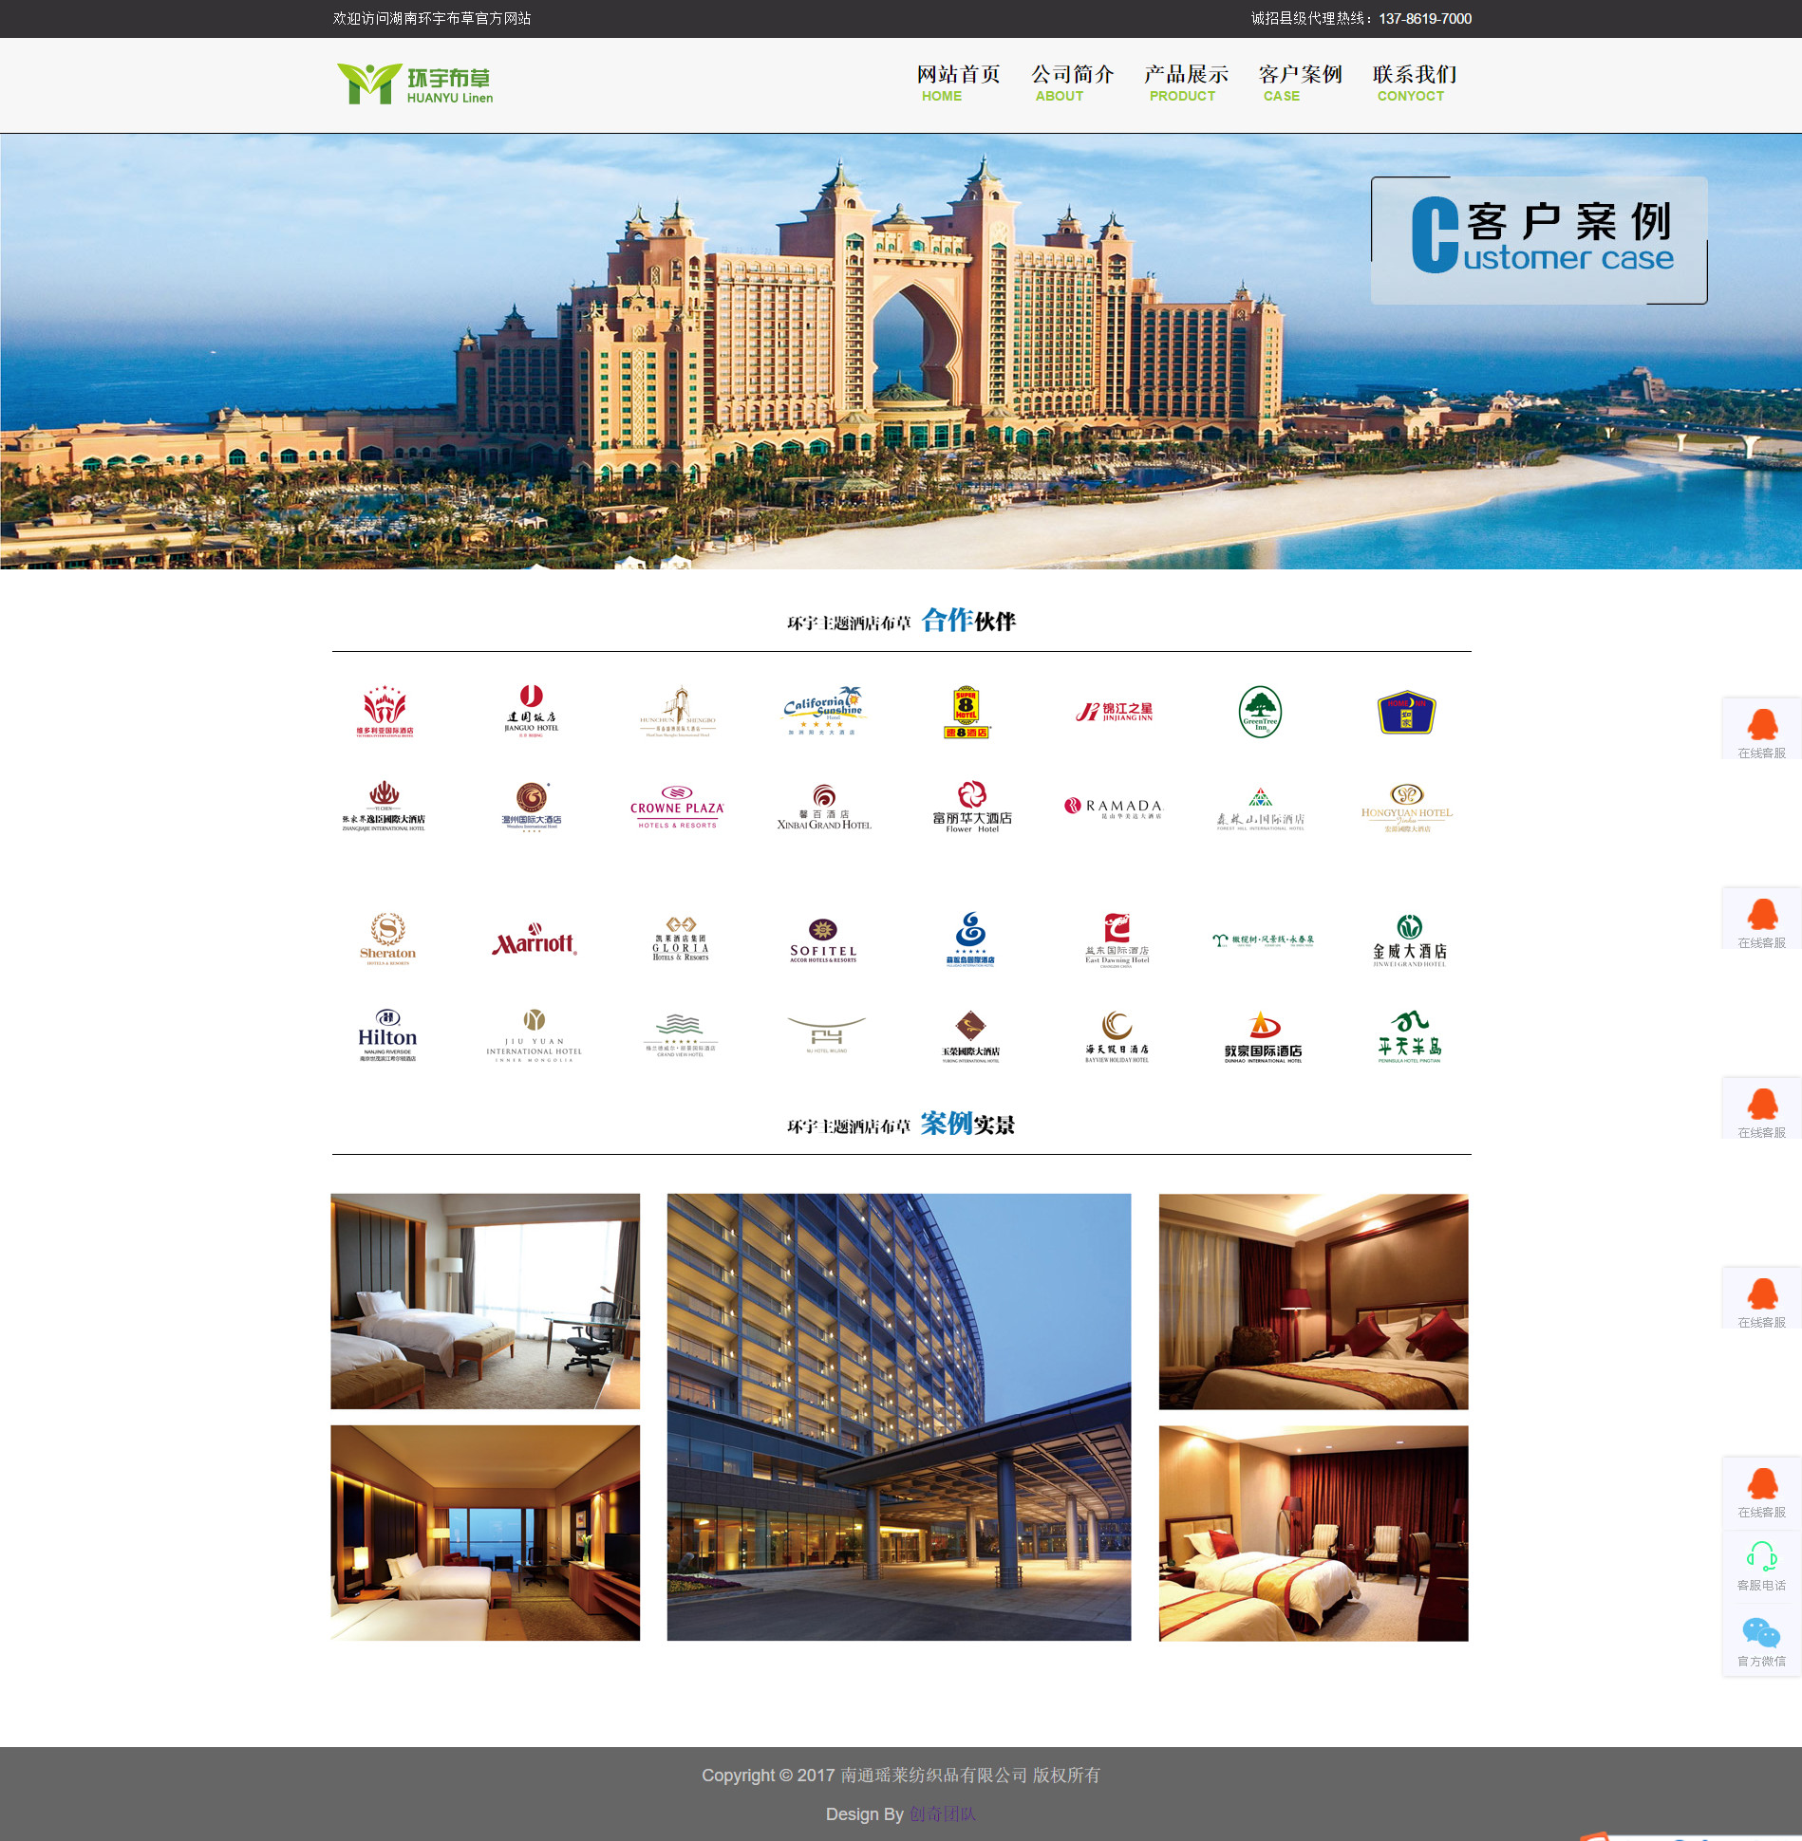Screen dimensions: 1802x1841
Task: View the hotel building exterior night photo
Action: (x=899, y=1417)
